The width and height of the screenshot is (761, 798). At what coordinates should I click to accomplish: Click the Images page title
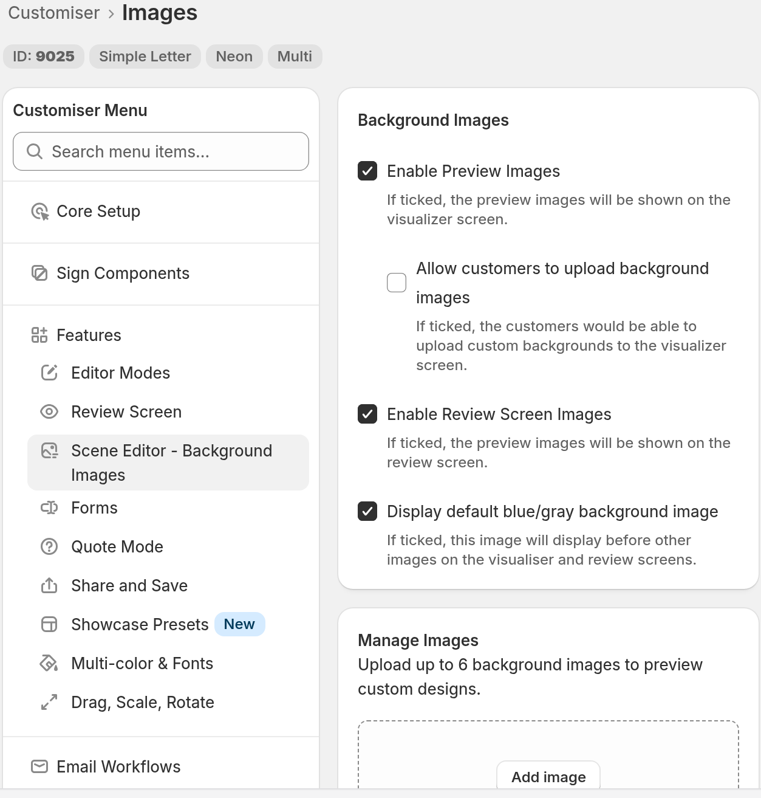tap(160, 13)
